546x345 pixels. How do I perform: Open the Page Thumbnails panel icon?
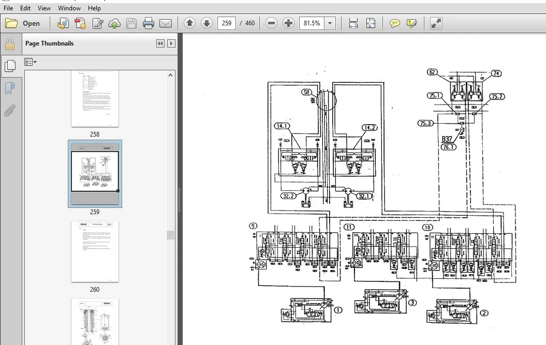click(x=10, y=66)
